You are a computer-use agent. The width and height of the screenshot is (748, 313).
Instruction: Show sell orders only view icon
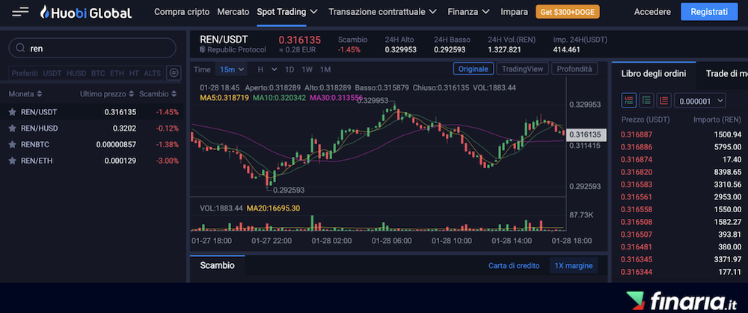click(664, 101)
